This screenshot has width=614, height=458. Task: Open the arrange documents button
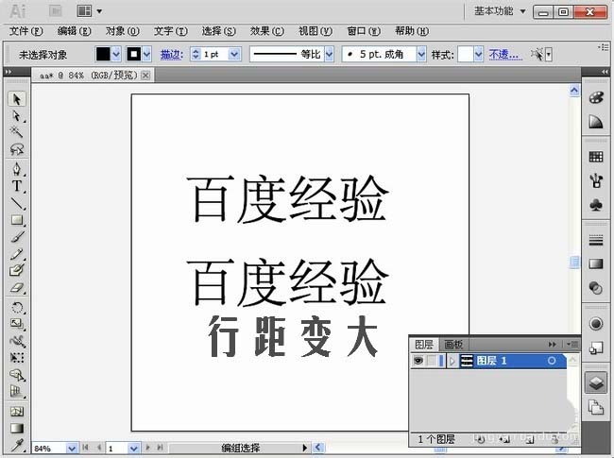90,11
